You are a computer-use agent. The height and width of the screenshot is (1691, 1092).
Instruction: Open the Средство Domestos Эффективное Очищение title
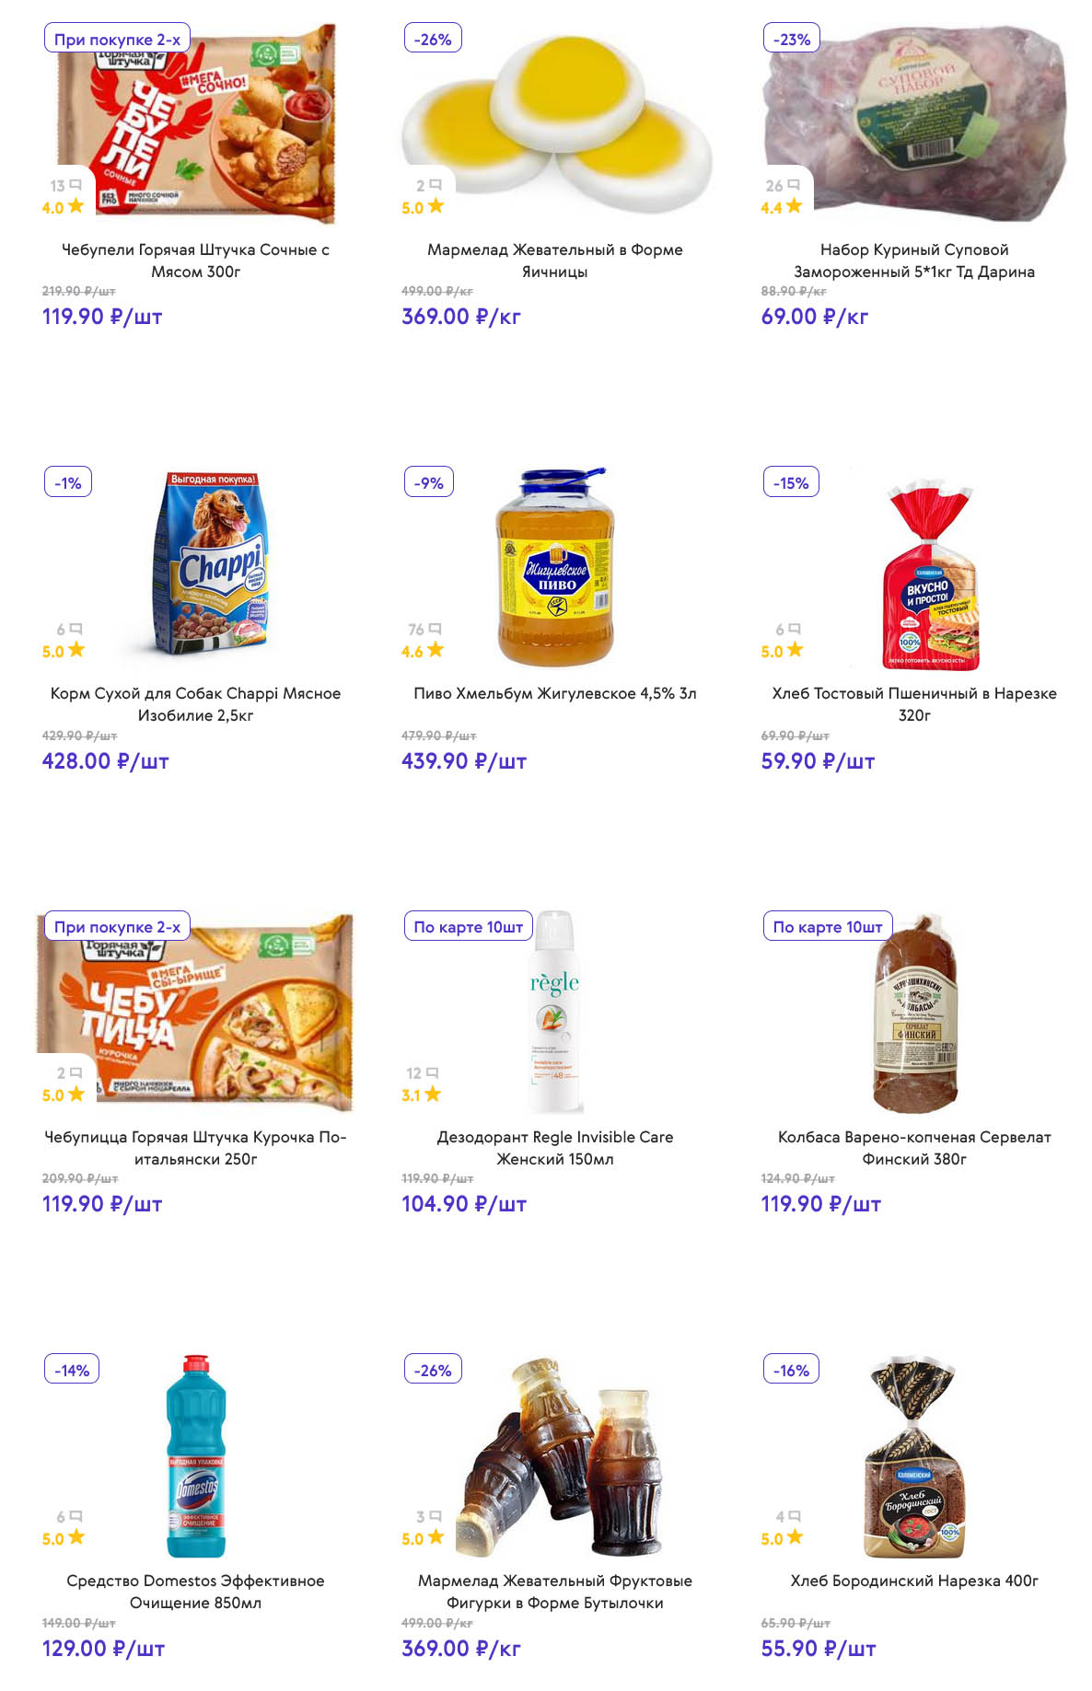click(195, 1591)
